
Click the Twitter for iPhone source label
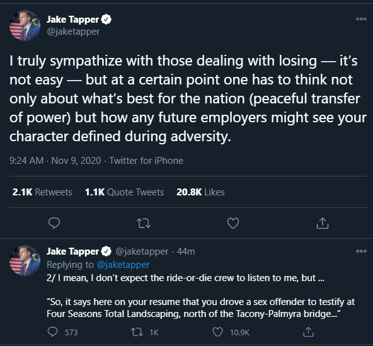(146, 161)
